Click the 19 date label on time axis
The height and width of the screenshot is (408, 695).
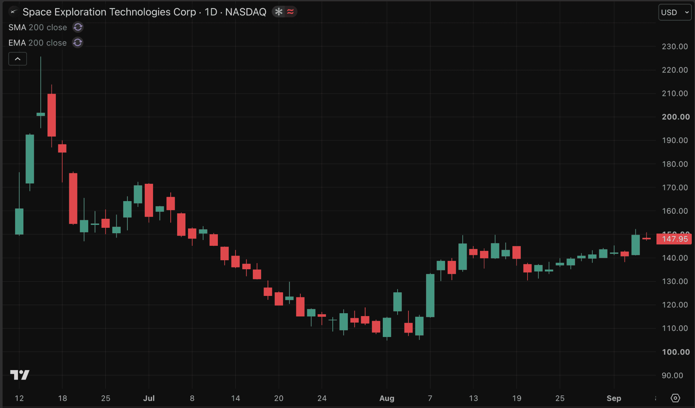click(517, 398)
